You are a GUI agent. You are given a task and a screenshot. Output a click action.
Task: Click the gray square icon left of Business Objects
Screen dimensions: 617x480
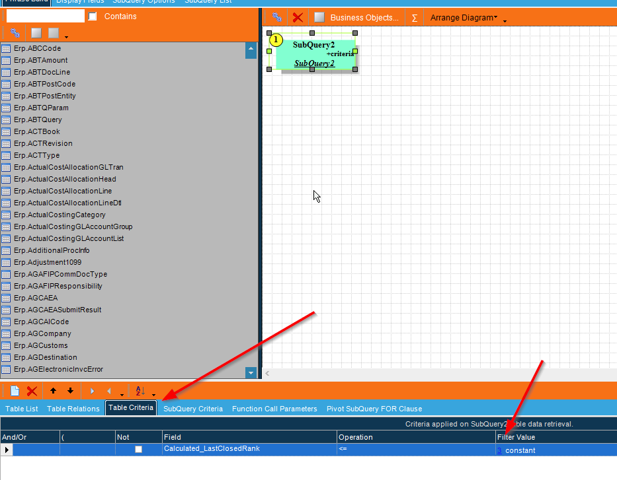pyautogui.click(x=319, y=17)
